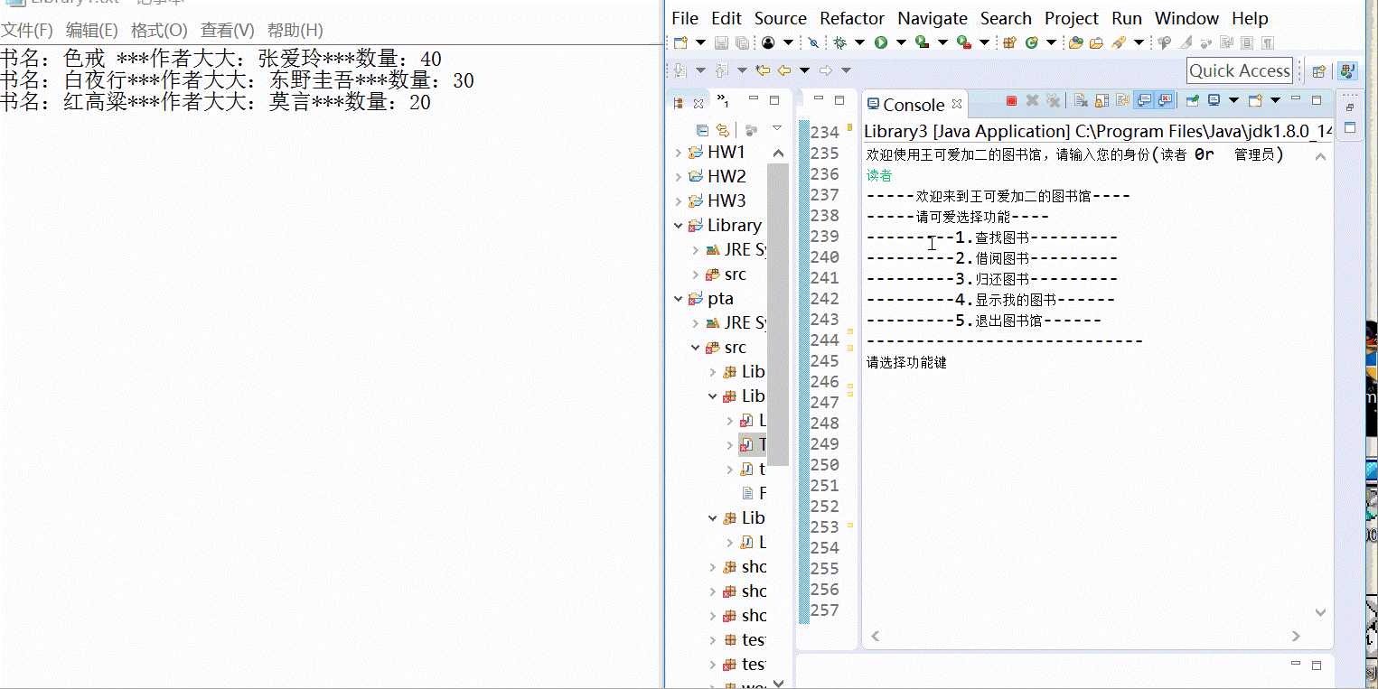1378x689 pixels.
Task: Click the Debug bug icon
Action: [839, 42]
